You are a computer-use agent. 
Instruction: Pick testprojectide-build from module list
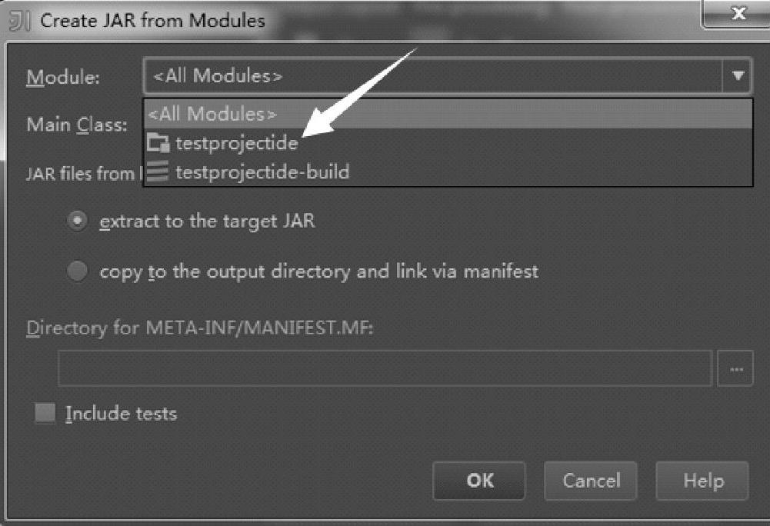[262, 171]
